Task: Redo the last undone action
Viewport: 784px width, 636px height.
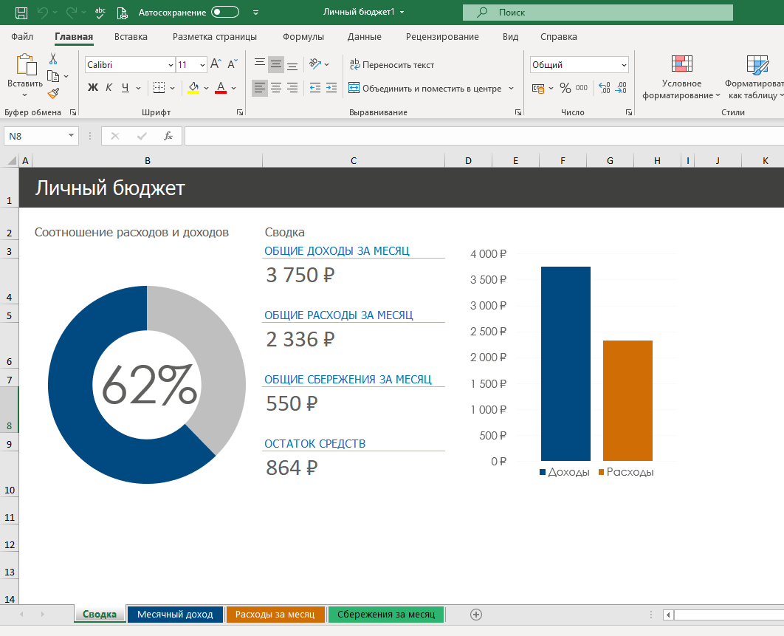Action: click(72, 13)
